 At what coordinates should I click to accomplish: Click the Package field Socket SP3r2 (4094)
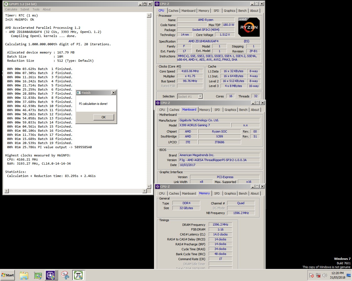click(206, 30)
